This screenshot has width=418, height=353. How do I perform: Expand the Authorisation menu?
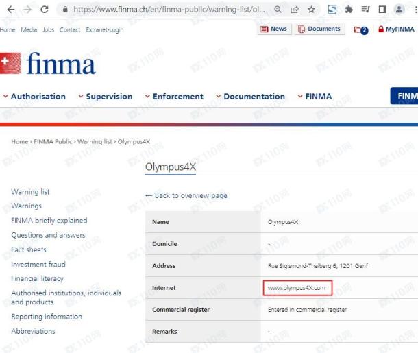coord(35,96)
